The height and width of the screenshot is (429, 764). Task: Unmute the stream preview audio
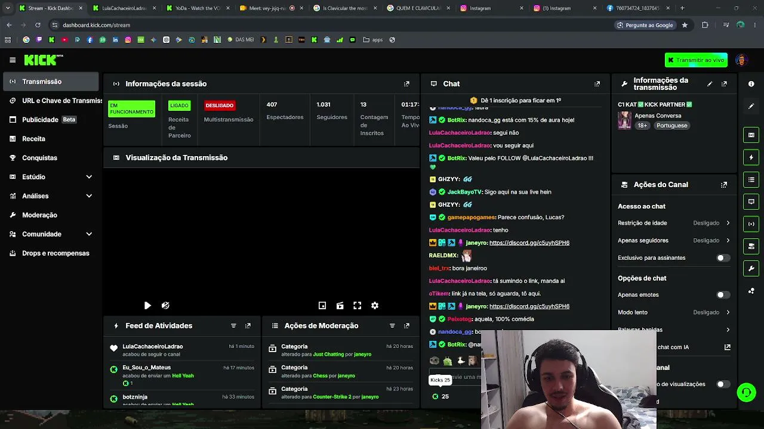point(165,306)
